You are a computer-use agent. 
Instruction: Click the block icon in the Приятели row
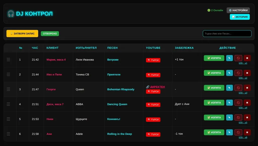pos(238,73)
